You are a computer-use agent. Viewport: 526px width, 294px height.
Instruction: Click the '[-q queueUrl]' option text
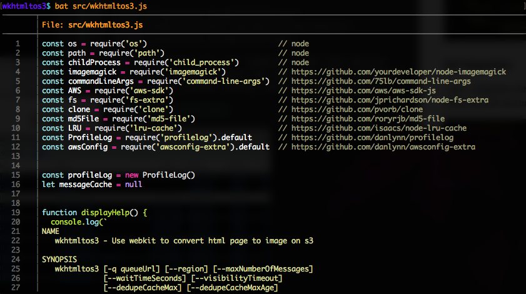coord(131,269)
